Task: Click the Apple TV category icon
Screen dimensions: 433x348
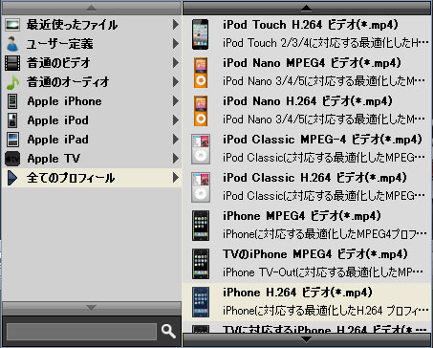Action: coord(12,159)
